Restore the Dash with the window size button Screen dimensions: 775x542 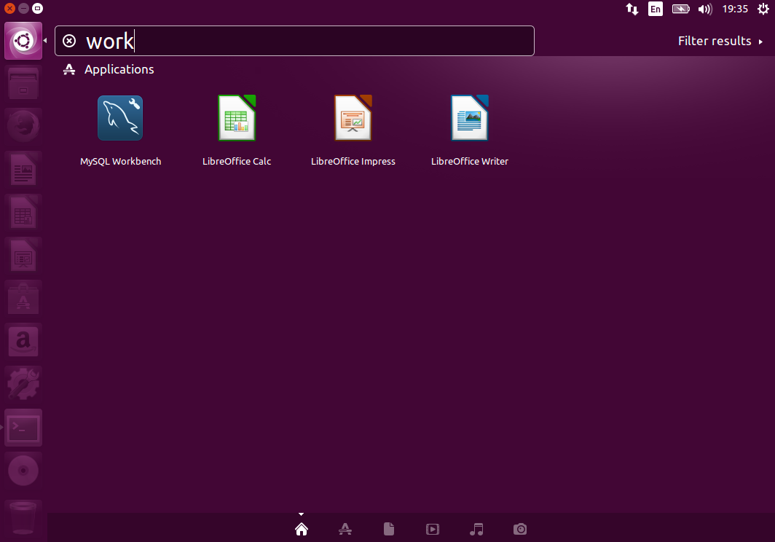[38, 9]
